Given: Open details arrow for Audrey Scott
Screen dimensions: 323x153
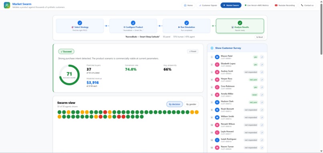Looking at the screenshot, I should [262, 72].
